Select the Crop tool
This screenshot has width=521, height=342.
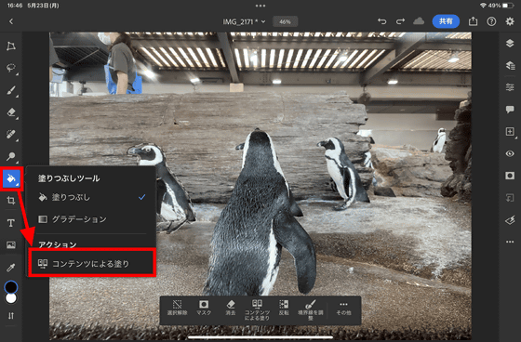pos(11,200)
